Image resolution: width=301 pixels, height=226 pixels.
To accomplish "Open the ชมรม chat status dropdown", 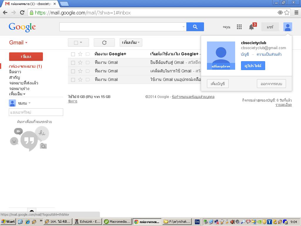I will click(x=30, y=103).
